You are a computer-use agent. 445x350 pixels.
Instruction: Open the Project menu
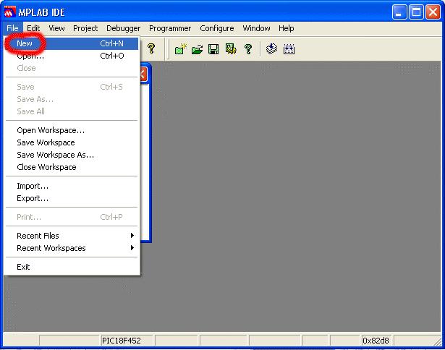[85, 28]
